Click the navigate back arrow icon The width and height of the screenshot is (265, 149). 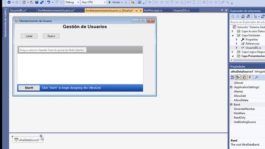tap(9, 2)
